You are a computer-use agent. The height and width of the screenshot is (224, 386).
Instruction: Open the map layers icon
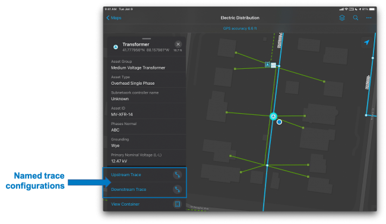tap(342, 18)
